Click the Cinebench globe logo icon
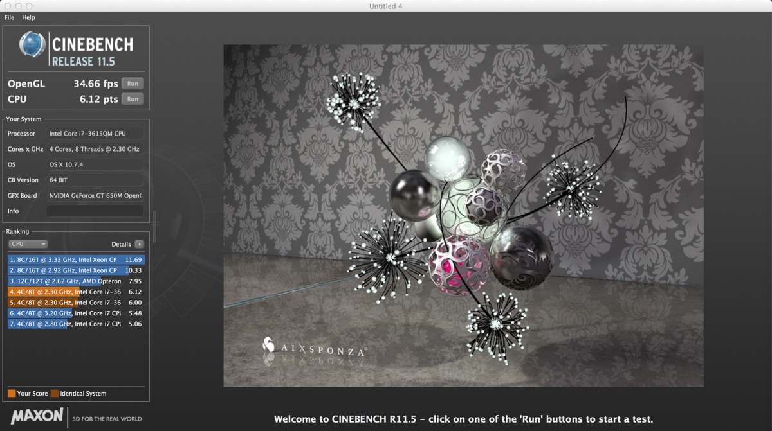 32,45
